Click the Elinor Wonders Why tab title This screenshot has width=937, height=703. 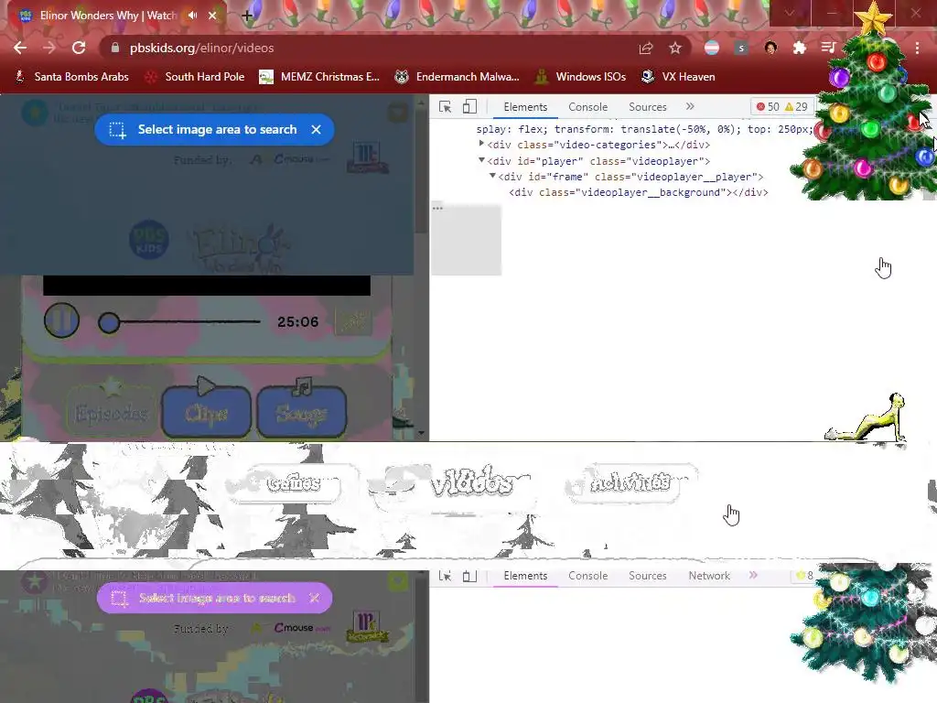pos(108,16)
